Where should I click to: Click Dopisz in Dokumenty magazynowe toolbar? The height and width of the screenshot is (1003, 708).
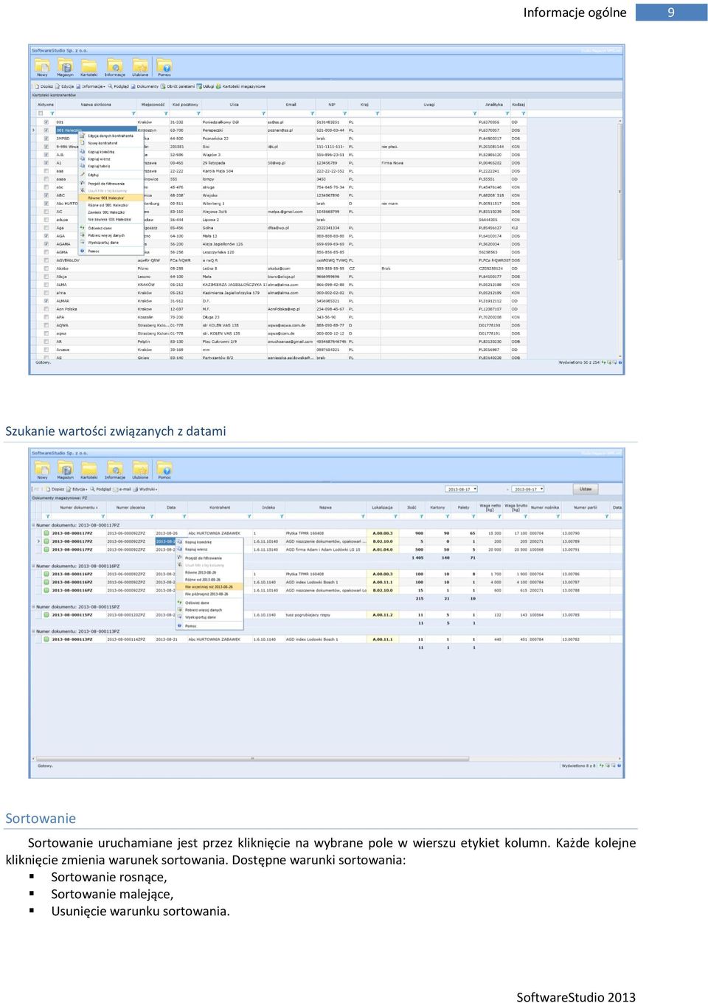coord(55,489)
